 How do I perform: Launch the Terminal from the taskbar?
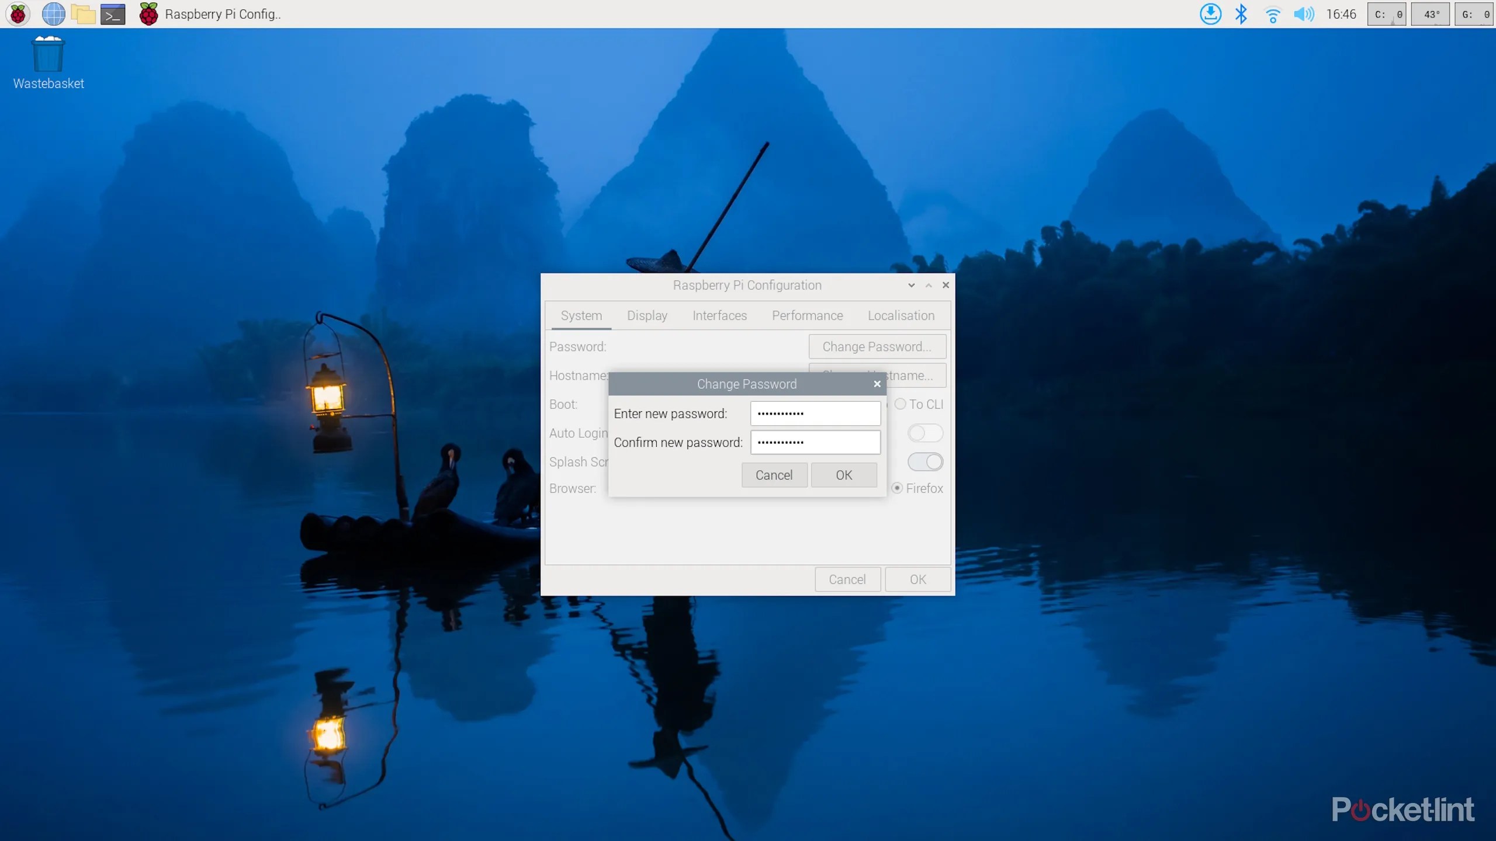tap(113, 14)
